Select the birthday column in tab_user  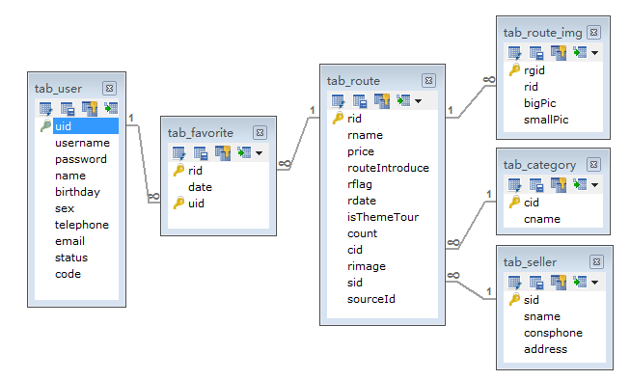coord(77,192)
